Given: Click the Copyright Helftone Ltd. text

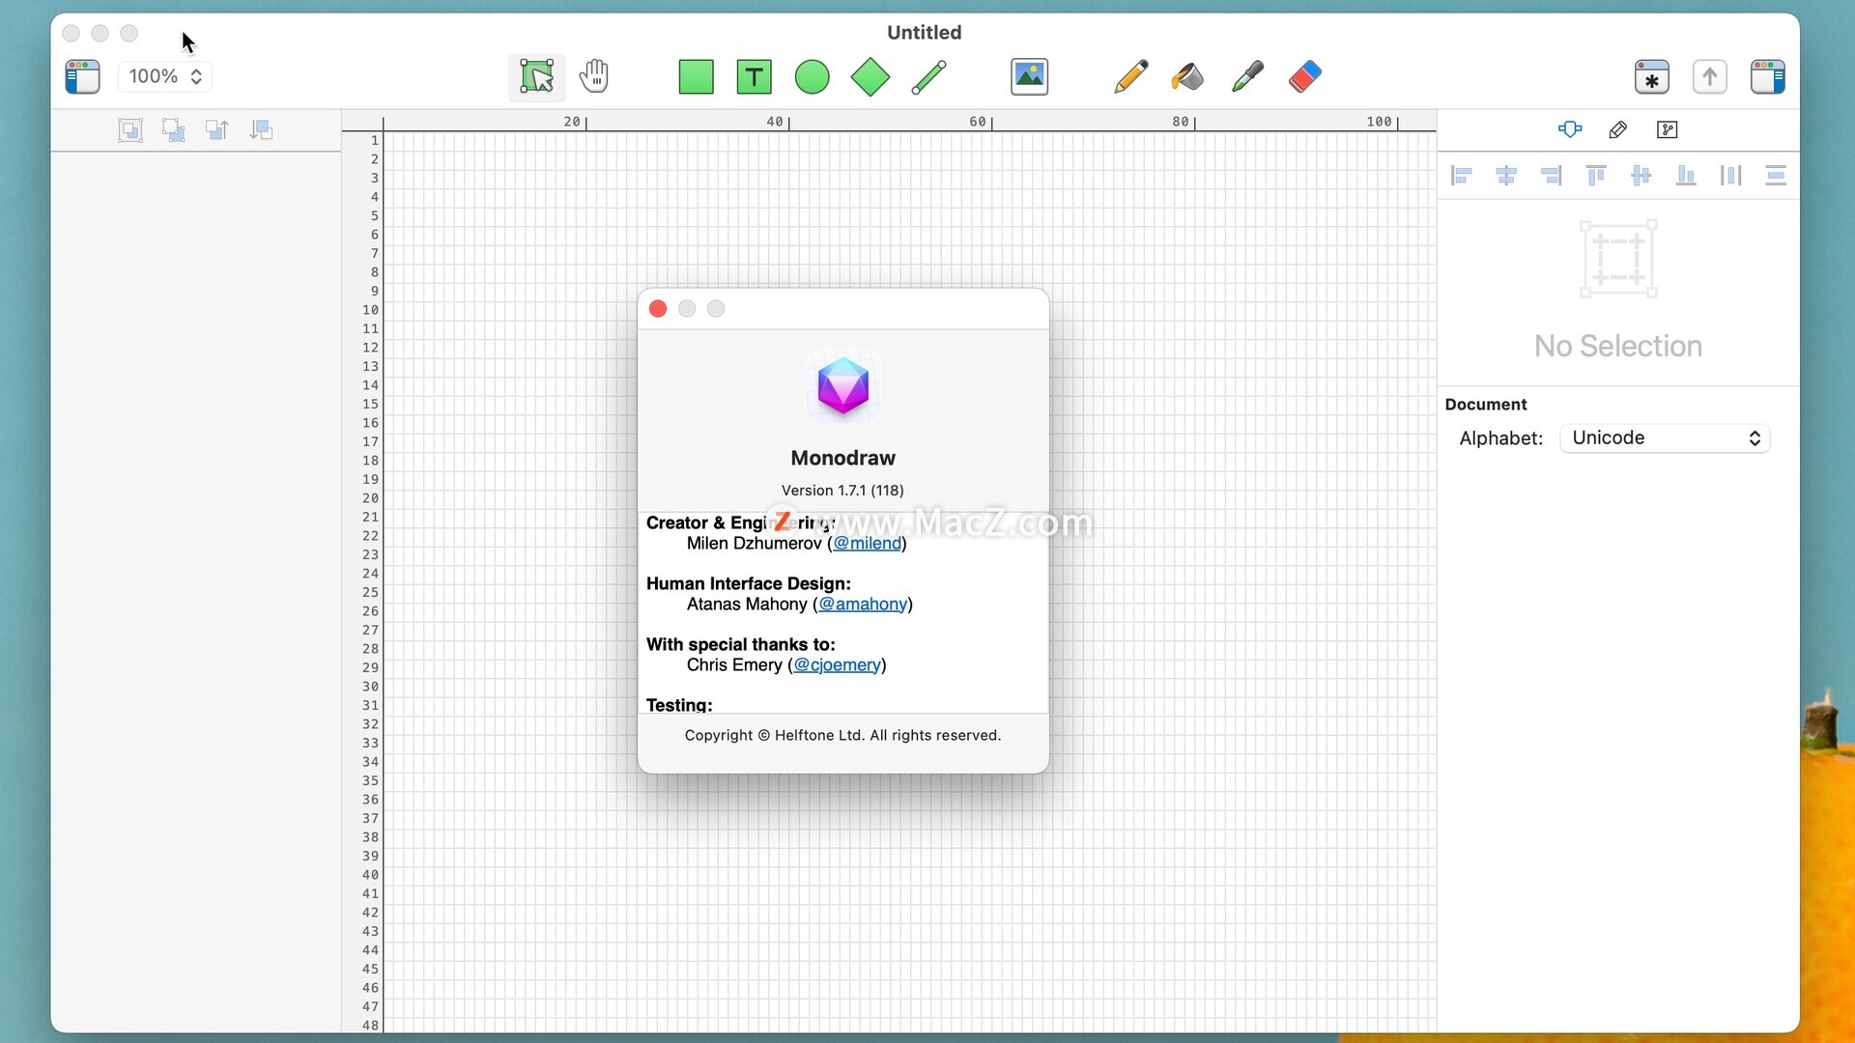Looking at the screenshot, I should click(842, 735).
